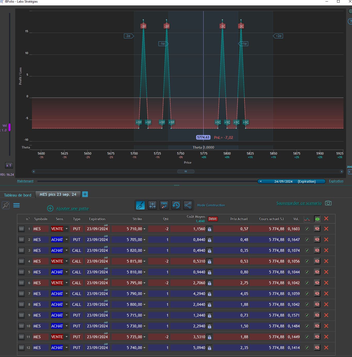Open the Sens dropdown for row 1 VENTE

click(x=66, y=229)
